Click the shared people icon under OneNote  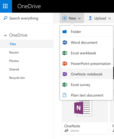(x=66, y=130)
